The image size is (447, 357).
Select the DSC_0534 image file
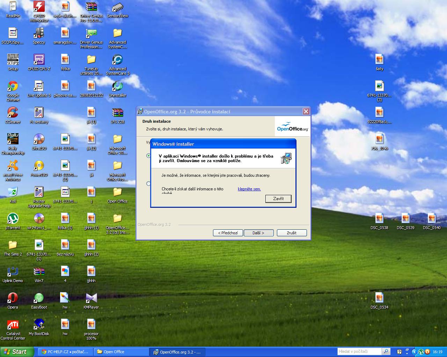click(380, 301)
